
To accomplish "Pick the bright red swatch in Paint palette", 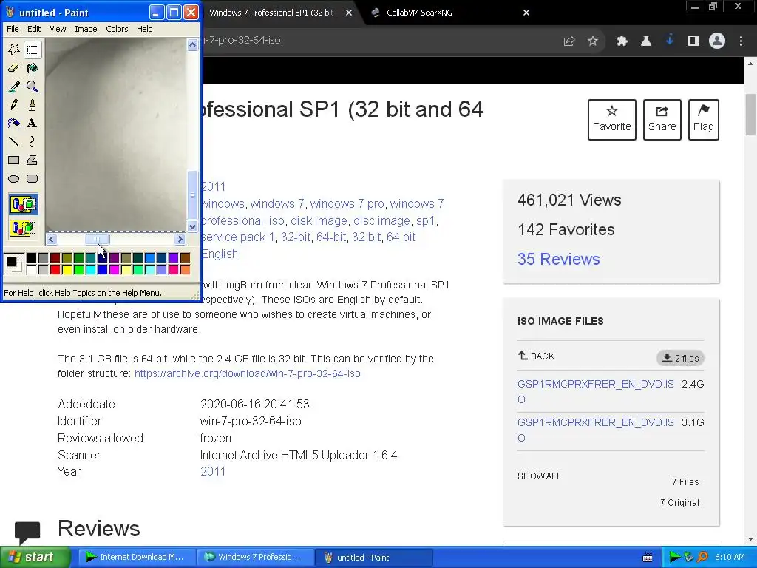I will tap(55, 269).
